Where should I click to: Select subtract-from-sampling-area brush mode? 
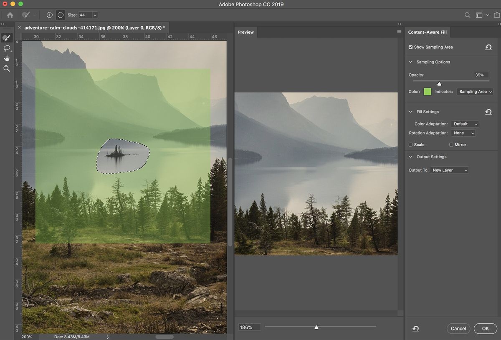(x=61, y=15)
